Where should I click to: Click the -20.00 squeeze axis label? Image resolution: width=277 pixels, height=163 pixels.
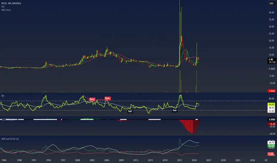(x=272, y=127)
